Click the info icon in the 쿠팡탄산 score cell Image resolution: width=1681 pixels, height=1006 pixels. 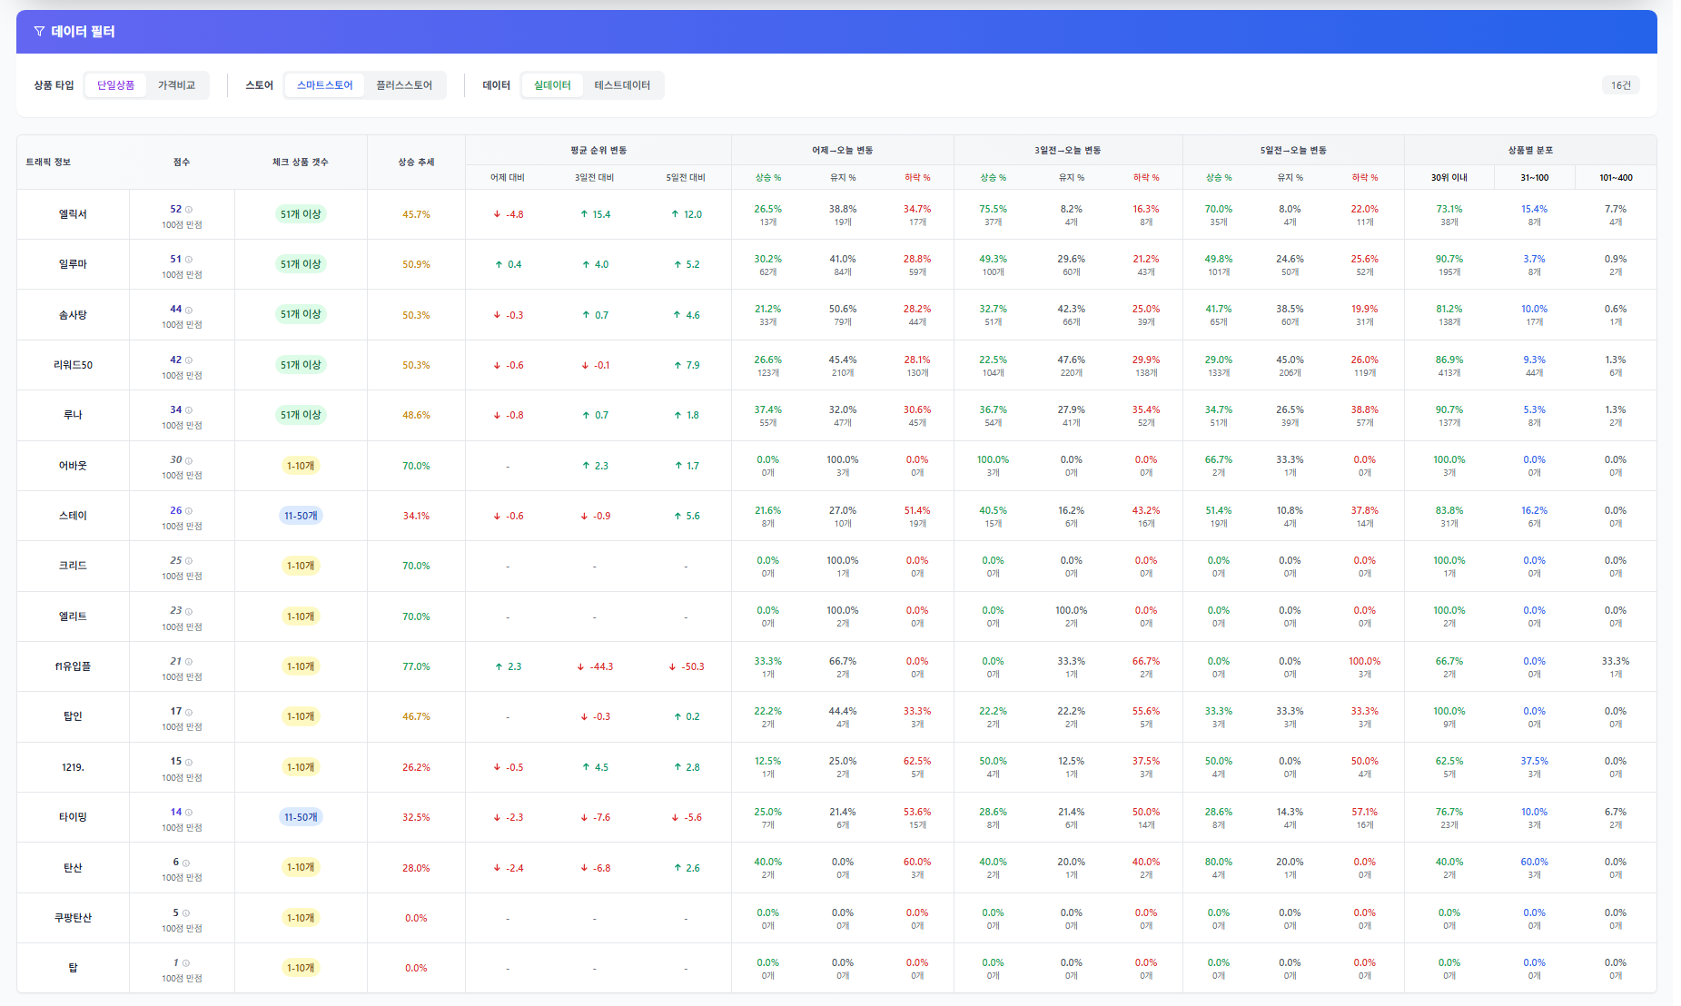click(x=186, y=913)
